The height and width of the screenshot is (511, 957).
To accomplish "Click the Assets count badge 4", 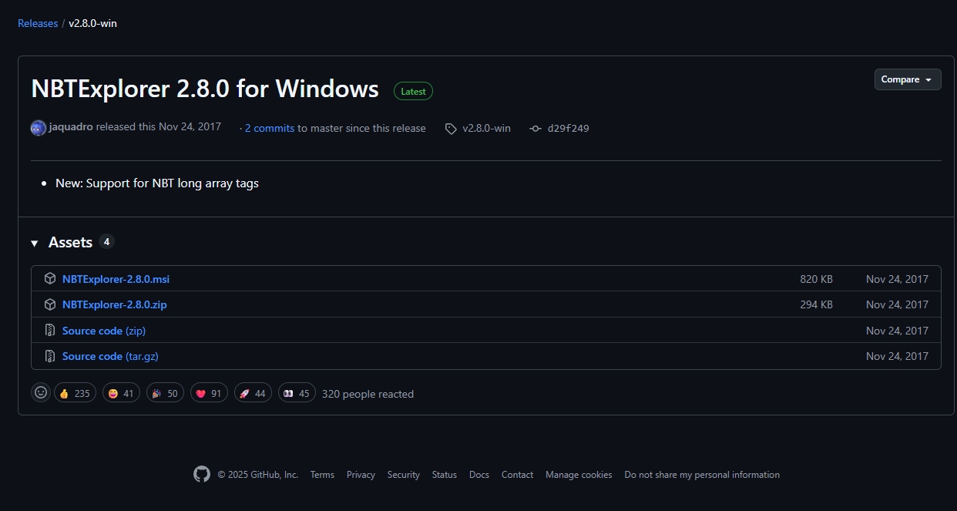I will (106, 242).
